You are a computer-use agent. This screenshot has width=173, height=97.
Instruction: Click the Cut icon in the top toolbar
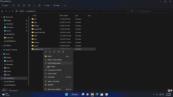click(14, 5)
